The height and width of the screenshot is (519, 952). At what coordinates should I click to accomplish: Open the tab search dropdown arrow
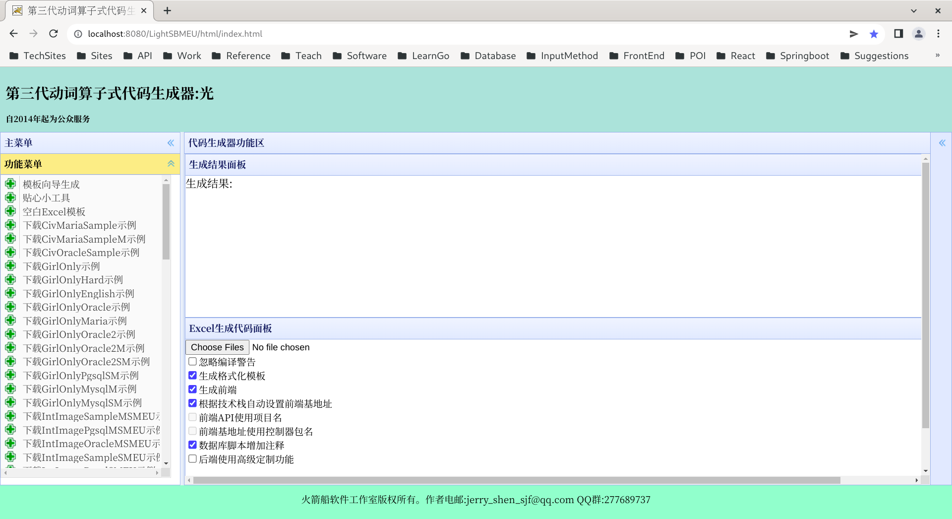coord(914,10)
